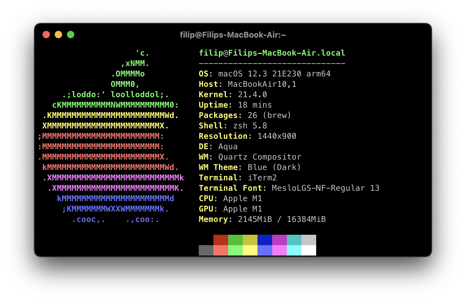Click the pure white color block
Screen dimensions: 466x302
(309, 250)
